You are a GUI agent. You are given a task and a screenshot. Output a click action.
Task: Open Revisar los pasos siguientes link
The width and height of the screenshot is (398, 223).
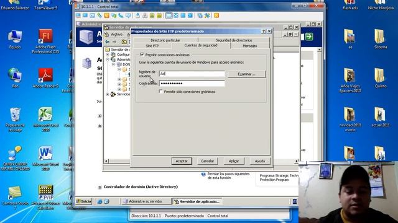228,176
